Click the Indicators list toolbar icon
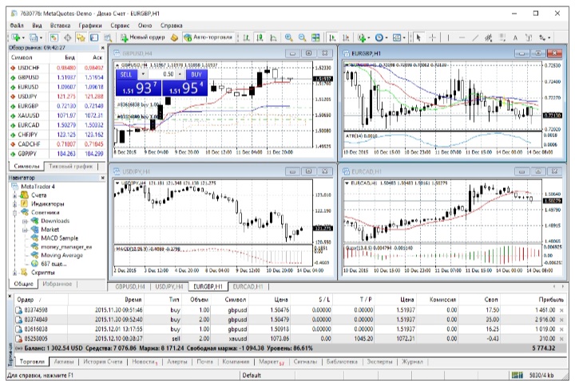The width and height of the screenshot is (575, 381). tap(363, 37)
